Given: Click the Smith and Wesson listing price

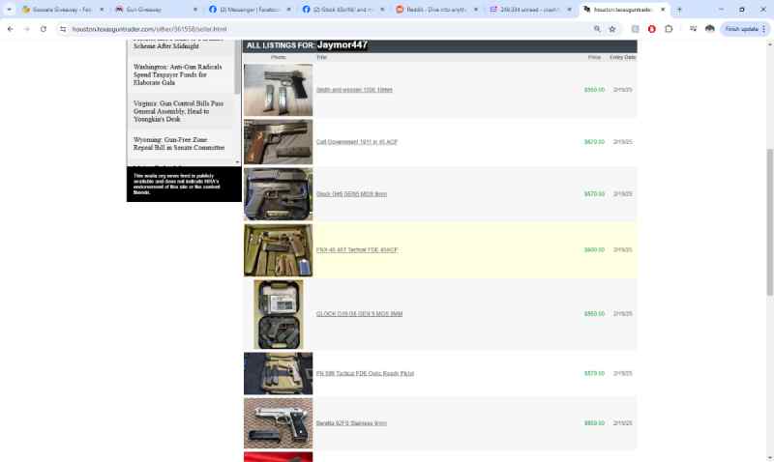Looking at the screenshot, I should click(x=594, y=90).
